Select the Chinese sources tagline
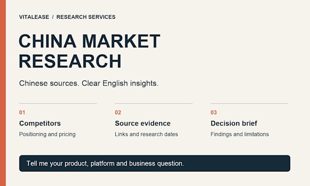Image resolution: width=310 pixels, height=186 pixels. 89,83
